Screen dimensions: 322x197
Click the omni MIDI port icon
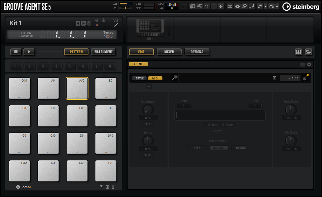tap(18, 187)
